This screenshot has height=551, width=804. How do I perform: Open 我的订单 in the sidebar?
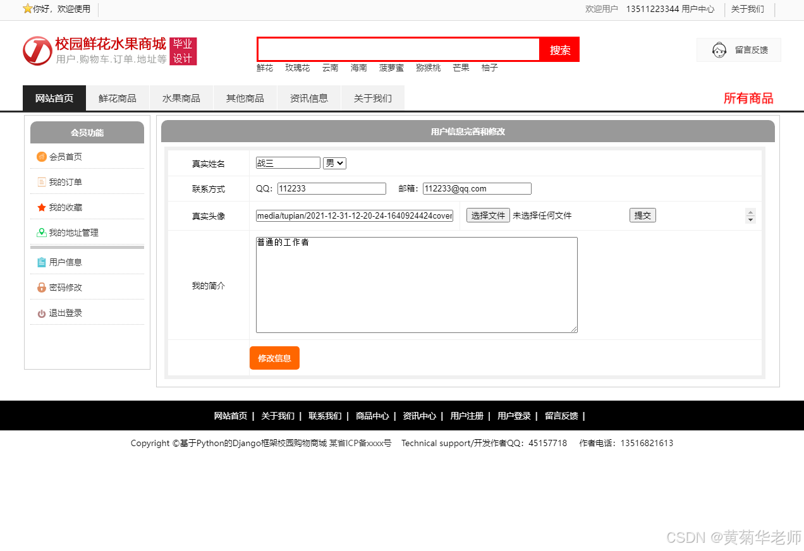point(66,182)
